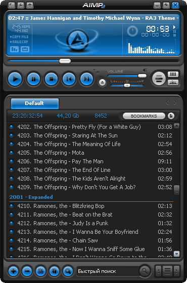Select track 4202 Pretty Fly (For a White Guy)

coord(91,127)
